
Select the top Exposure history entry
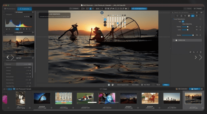point(18,64)
